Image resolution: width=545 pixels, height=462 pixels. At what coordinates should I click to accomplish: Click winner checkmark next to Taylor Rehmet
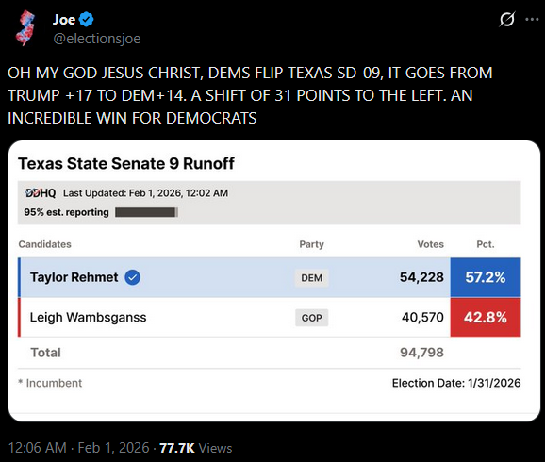point(132,277)
